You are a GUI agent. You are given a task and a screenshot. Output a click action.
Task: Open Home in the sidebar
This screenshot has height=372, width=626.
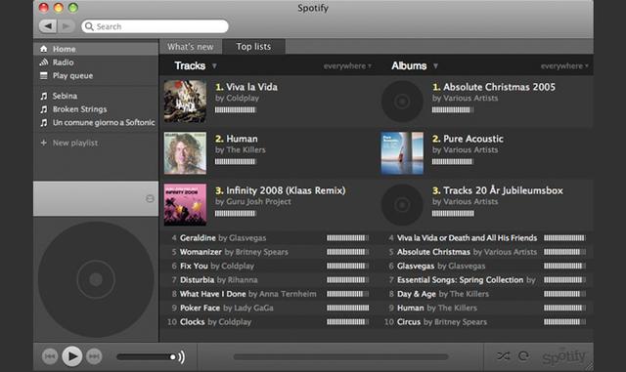pos(96,49)
